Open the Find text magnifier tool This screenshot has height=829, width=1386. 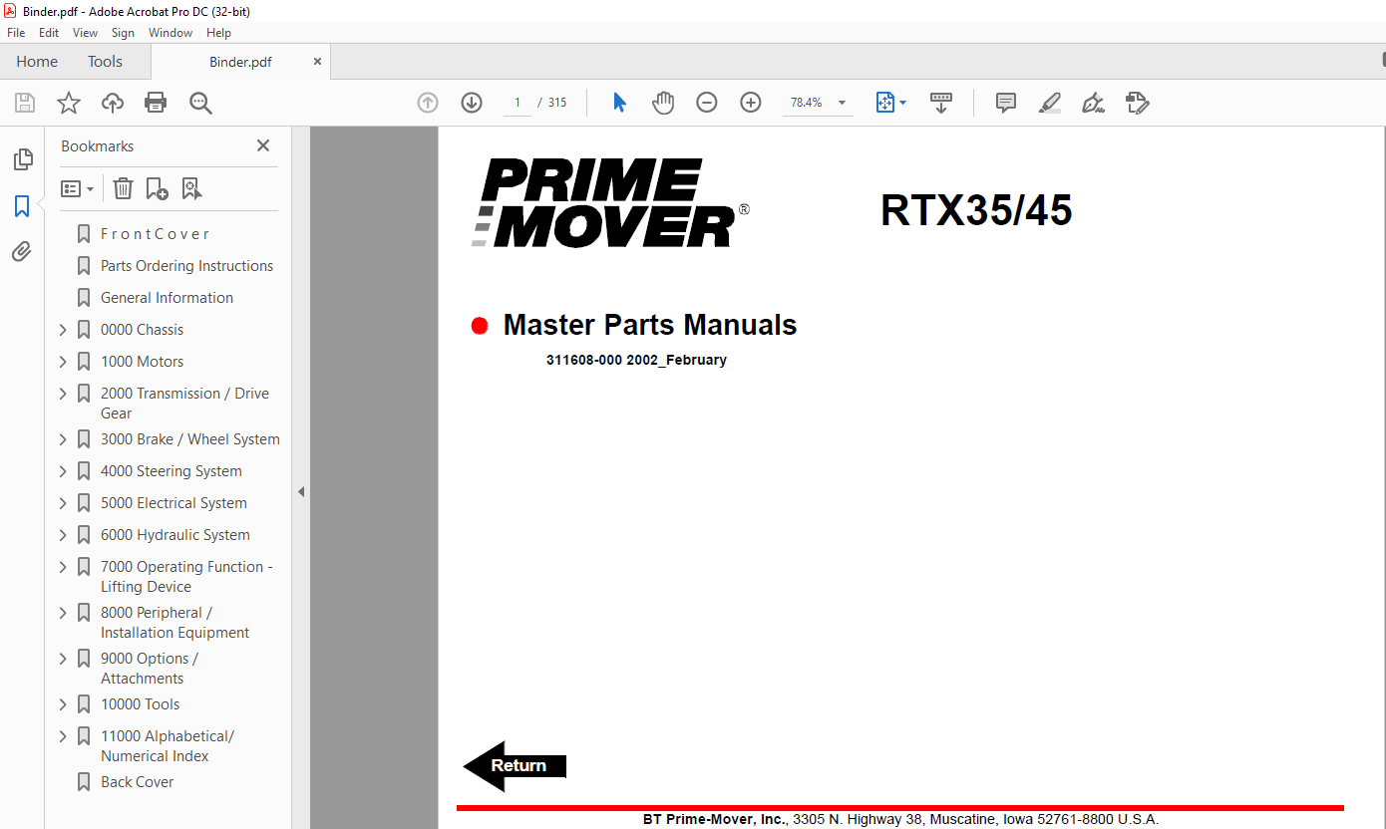[200, 103]
